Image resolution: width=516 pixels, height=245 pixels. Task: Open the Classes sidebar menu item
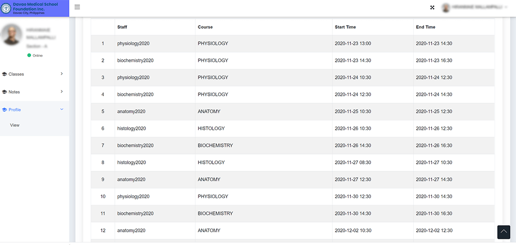[x=35, y=74]
